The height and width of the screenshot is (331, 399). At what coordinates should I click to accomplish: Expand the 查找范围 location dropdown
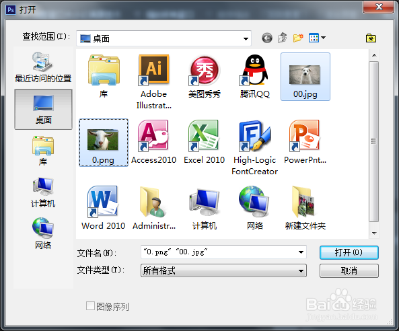pos(246,38)
